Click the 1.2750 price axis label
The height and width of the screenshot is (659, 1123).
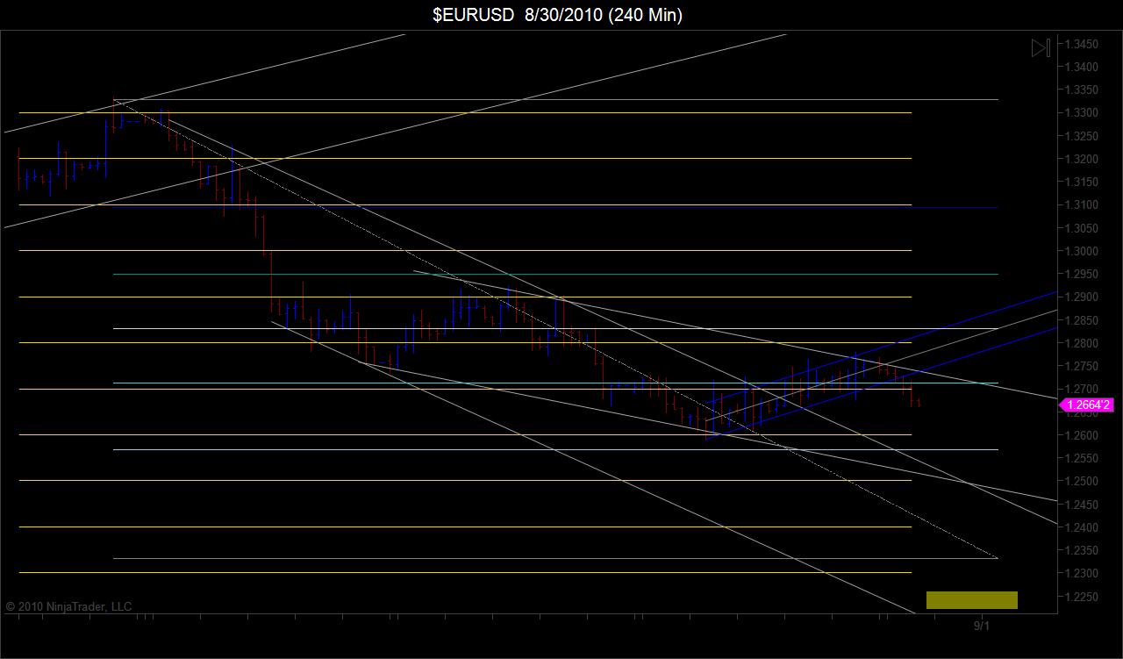(x=1082, y=366)
